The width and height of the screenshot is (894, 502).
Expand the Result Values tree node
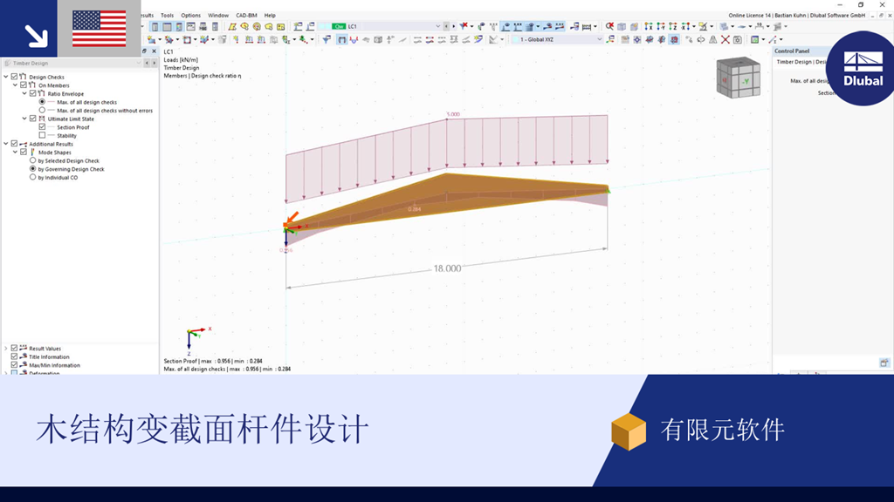click(6, 348)
